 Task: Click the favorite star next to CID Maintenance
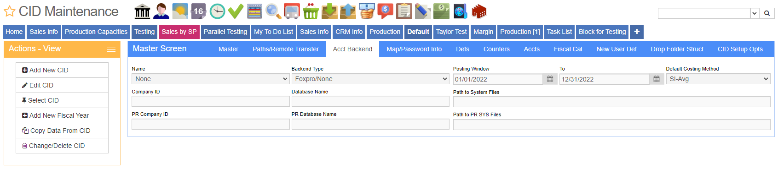(x=9, y=11)
